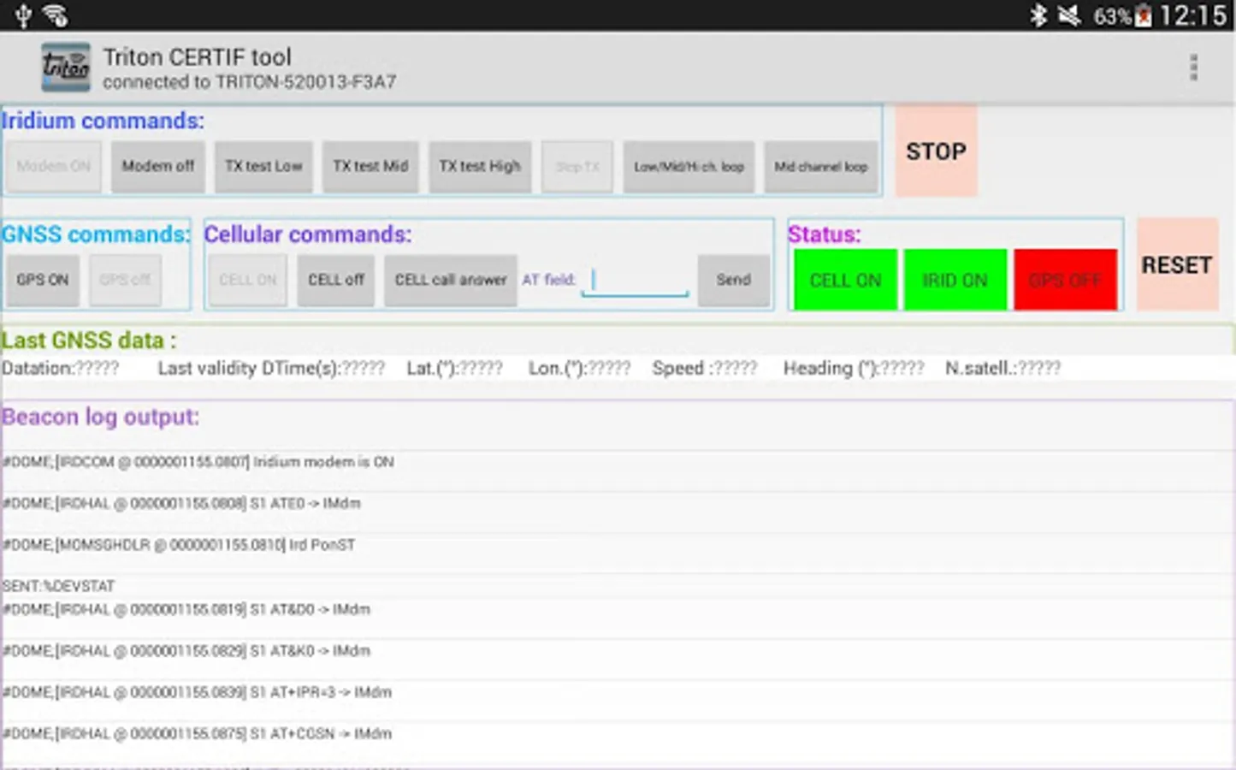This screenshot has width=1236, height=770.
Task: Click CELL call answer
Action: pyautogui.click(x=451, y=280)
